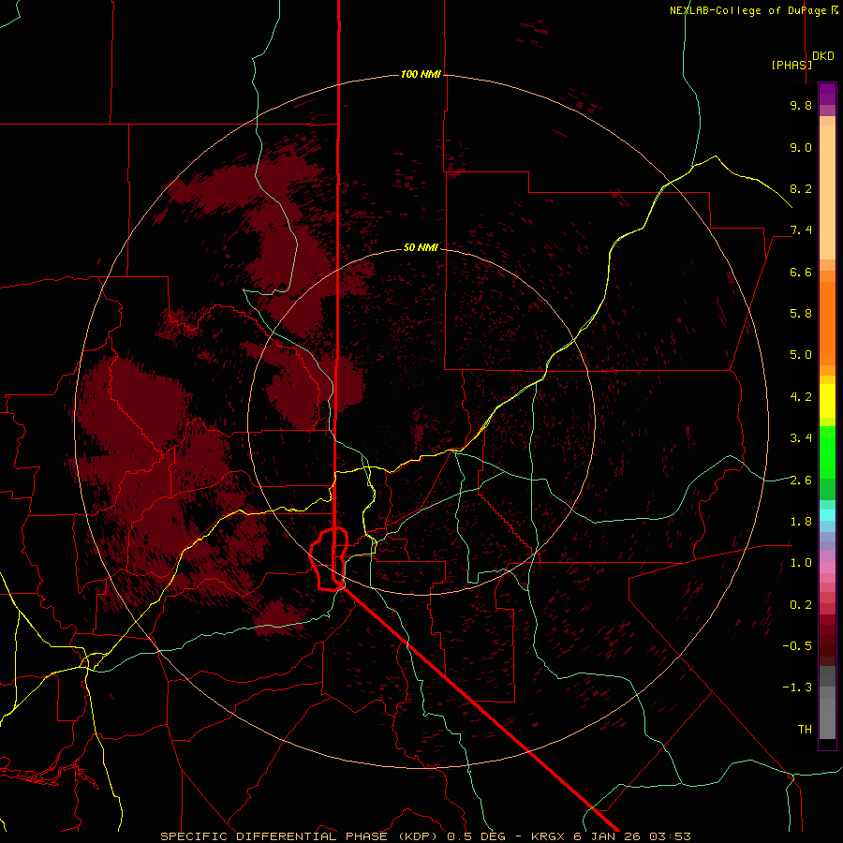Click the 100 NMI range ring label
The image size is (843, 843).
pos(421,74)
